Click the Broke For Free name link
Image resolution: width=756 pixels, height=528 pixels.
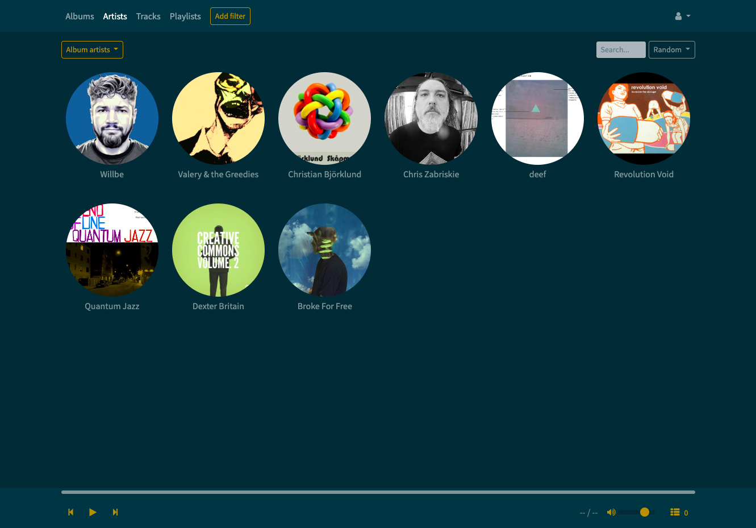click(x=324, y=306)
